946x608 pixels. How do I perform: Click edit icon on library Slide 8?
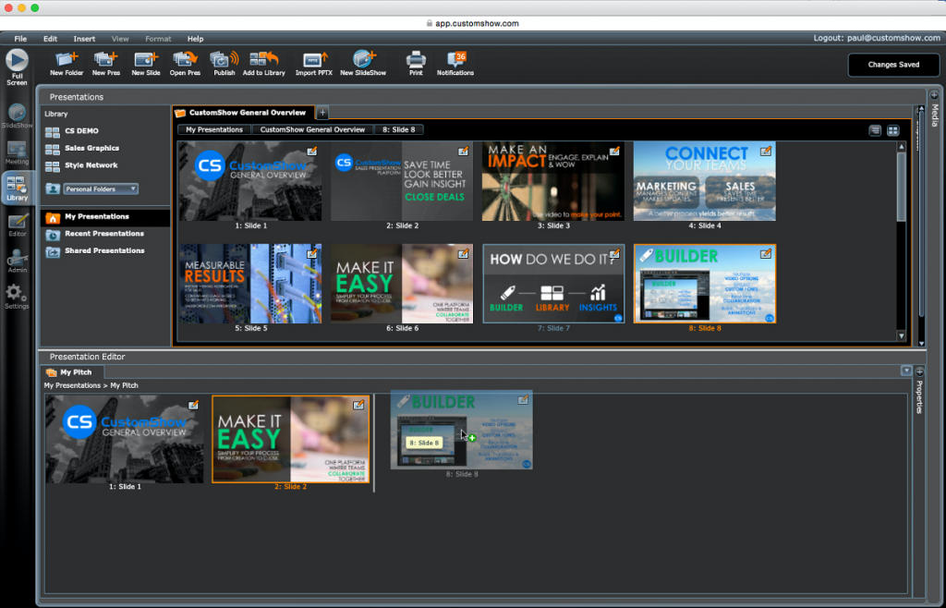click(x=766, y=254)
